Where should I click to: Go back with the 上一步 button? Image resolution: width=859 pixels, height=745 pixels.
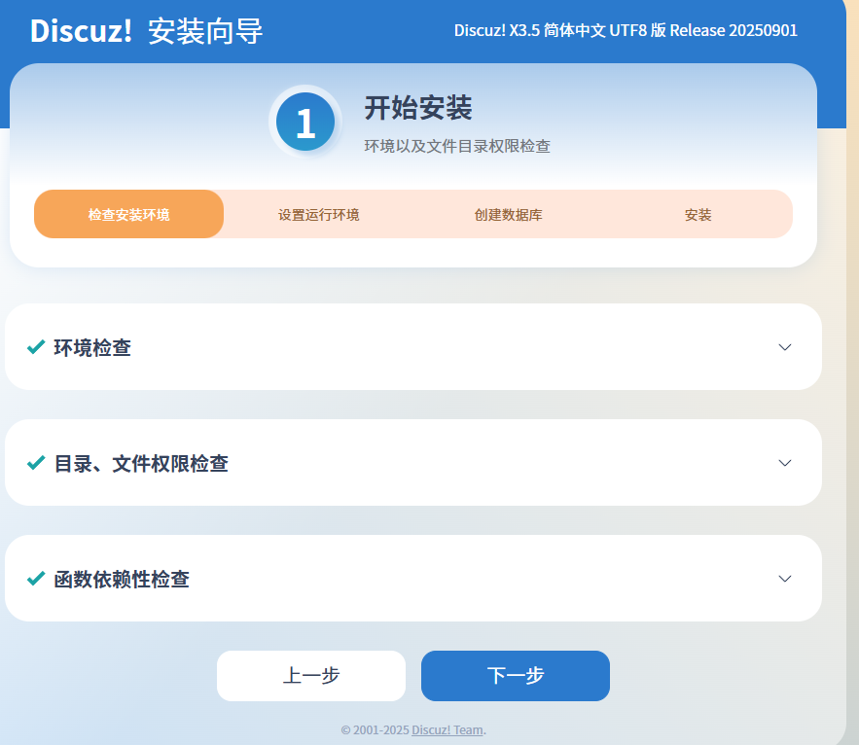click(311, 676)
